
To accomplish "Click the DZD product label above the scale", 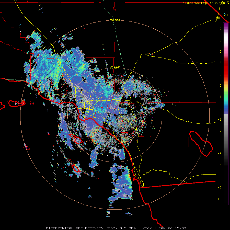I will coord(224,15).
